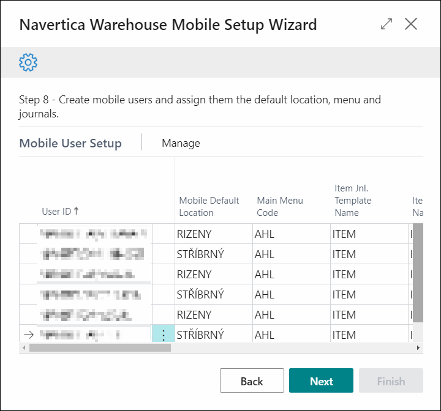Viewport: 441px width, 411px height.
Task: Select STŘÍBRNÝ location in the second row
Action: coord(214,254)
